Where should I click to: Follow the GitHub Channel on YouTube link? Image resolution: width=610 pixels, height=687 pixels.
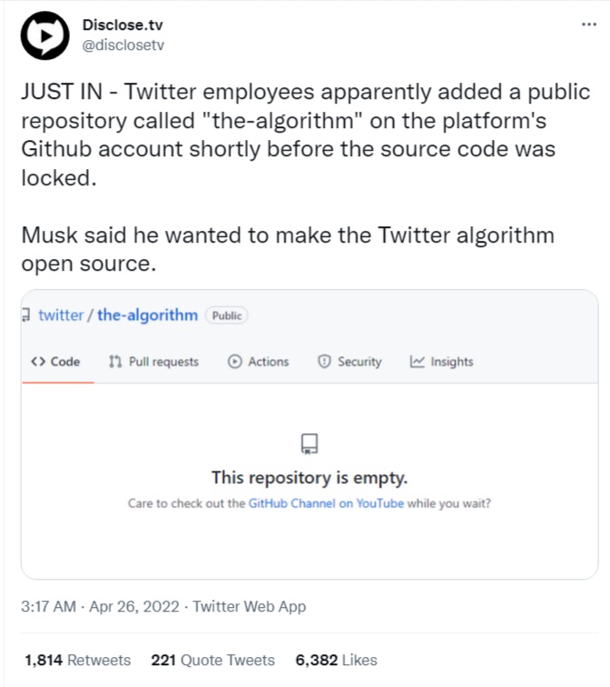click(x=326, y=503)
